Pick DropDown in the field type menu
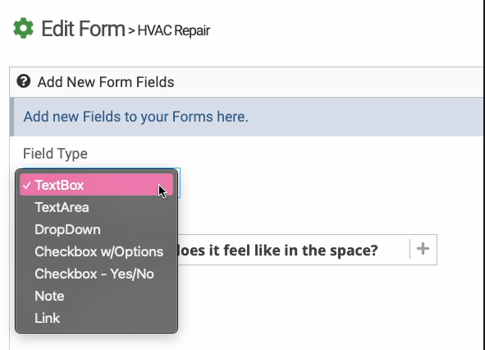 [96, 229]
